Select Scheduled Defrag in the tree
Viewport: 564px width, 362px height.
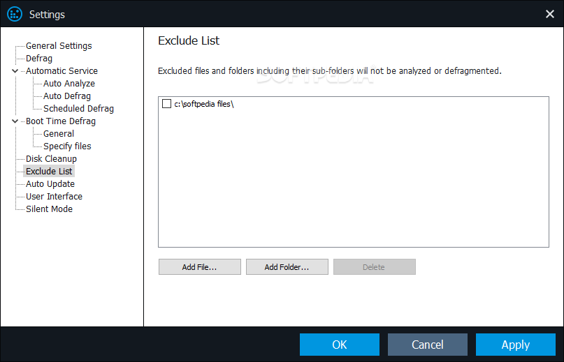click(78, 108)
